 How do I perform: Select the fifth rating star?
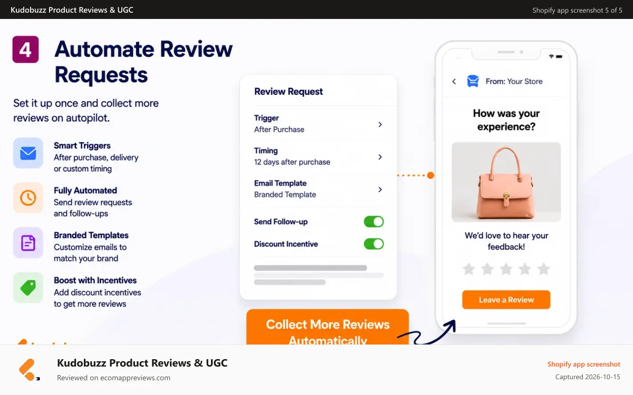pyautogui.click(x=543, y=270)
